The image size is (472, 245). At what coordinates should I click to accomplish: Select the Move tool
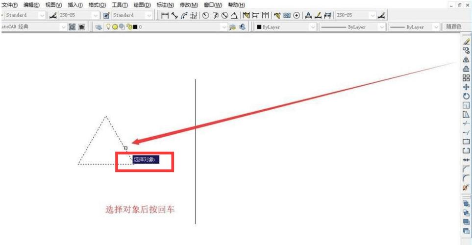(466, 87)
